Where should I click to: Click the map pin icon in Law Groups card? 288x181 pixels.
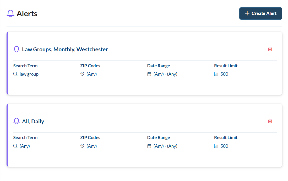[82, 74]
